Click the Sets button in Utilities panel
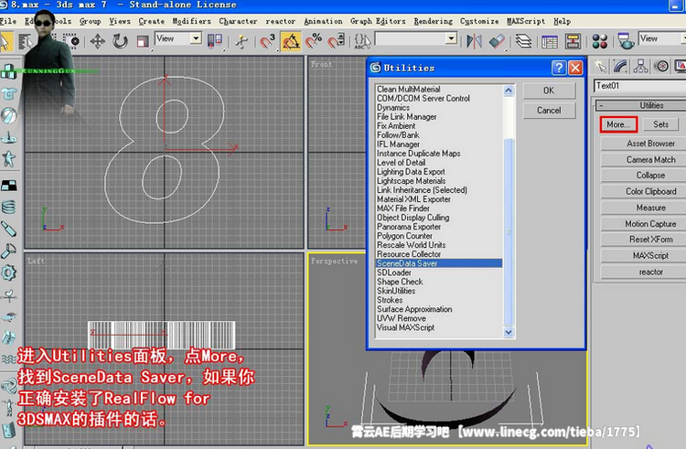The height and width of the screenshot is (449, 686). 660,124
